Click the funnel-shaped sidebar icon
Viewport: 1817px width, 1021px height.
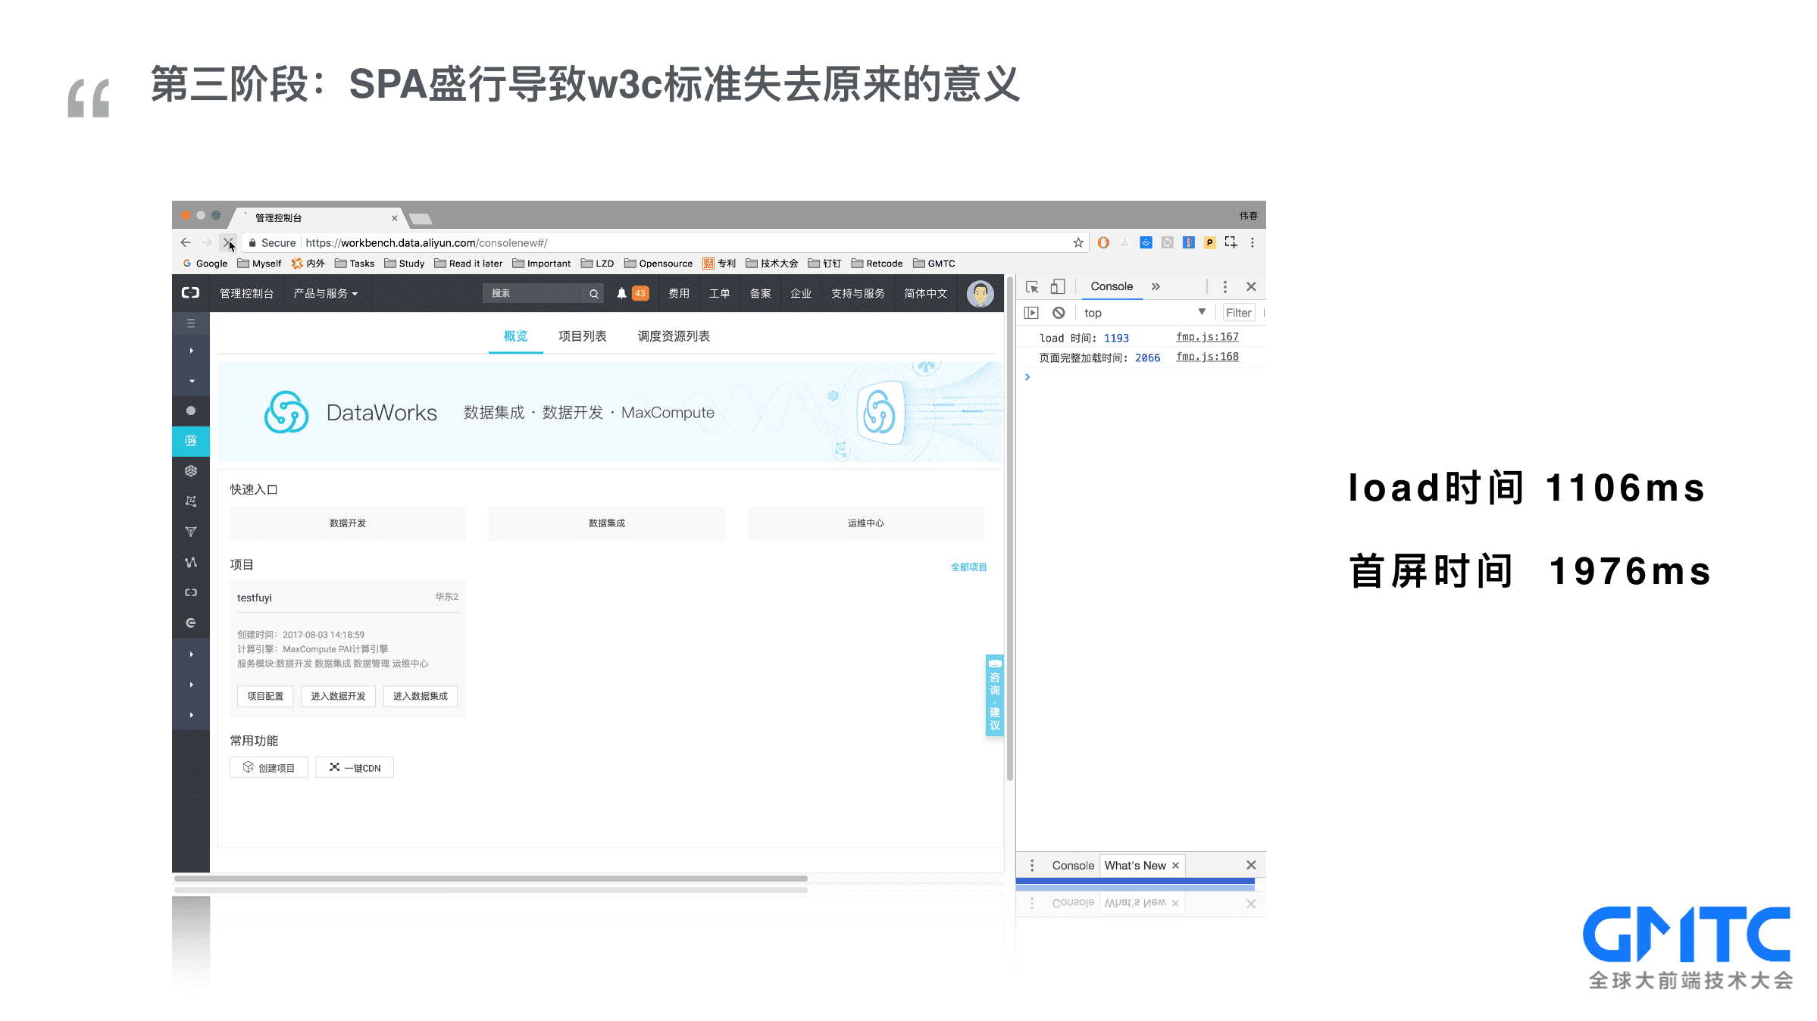coord(191,532)
